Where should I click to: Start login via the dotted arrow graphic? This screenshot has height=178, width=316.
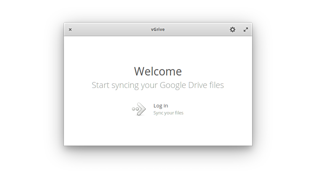(139, 109)
